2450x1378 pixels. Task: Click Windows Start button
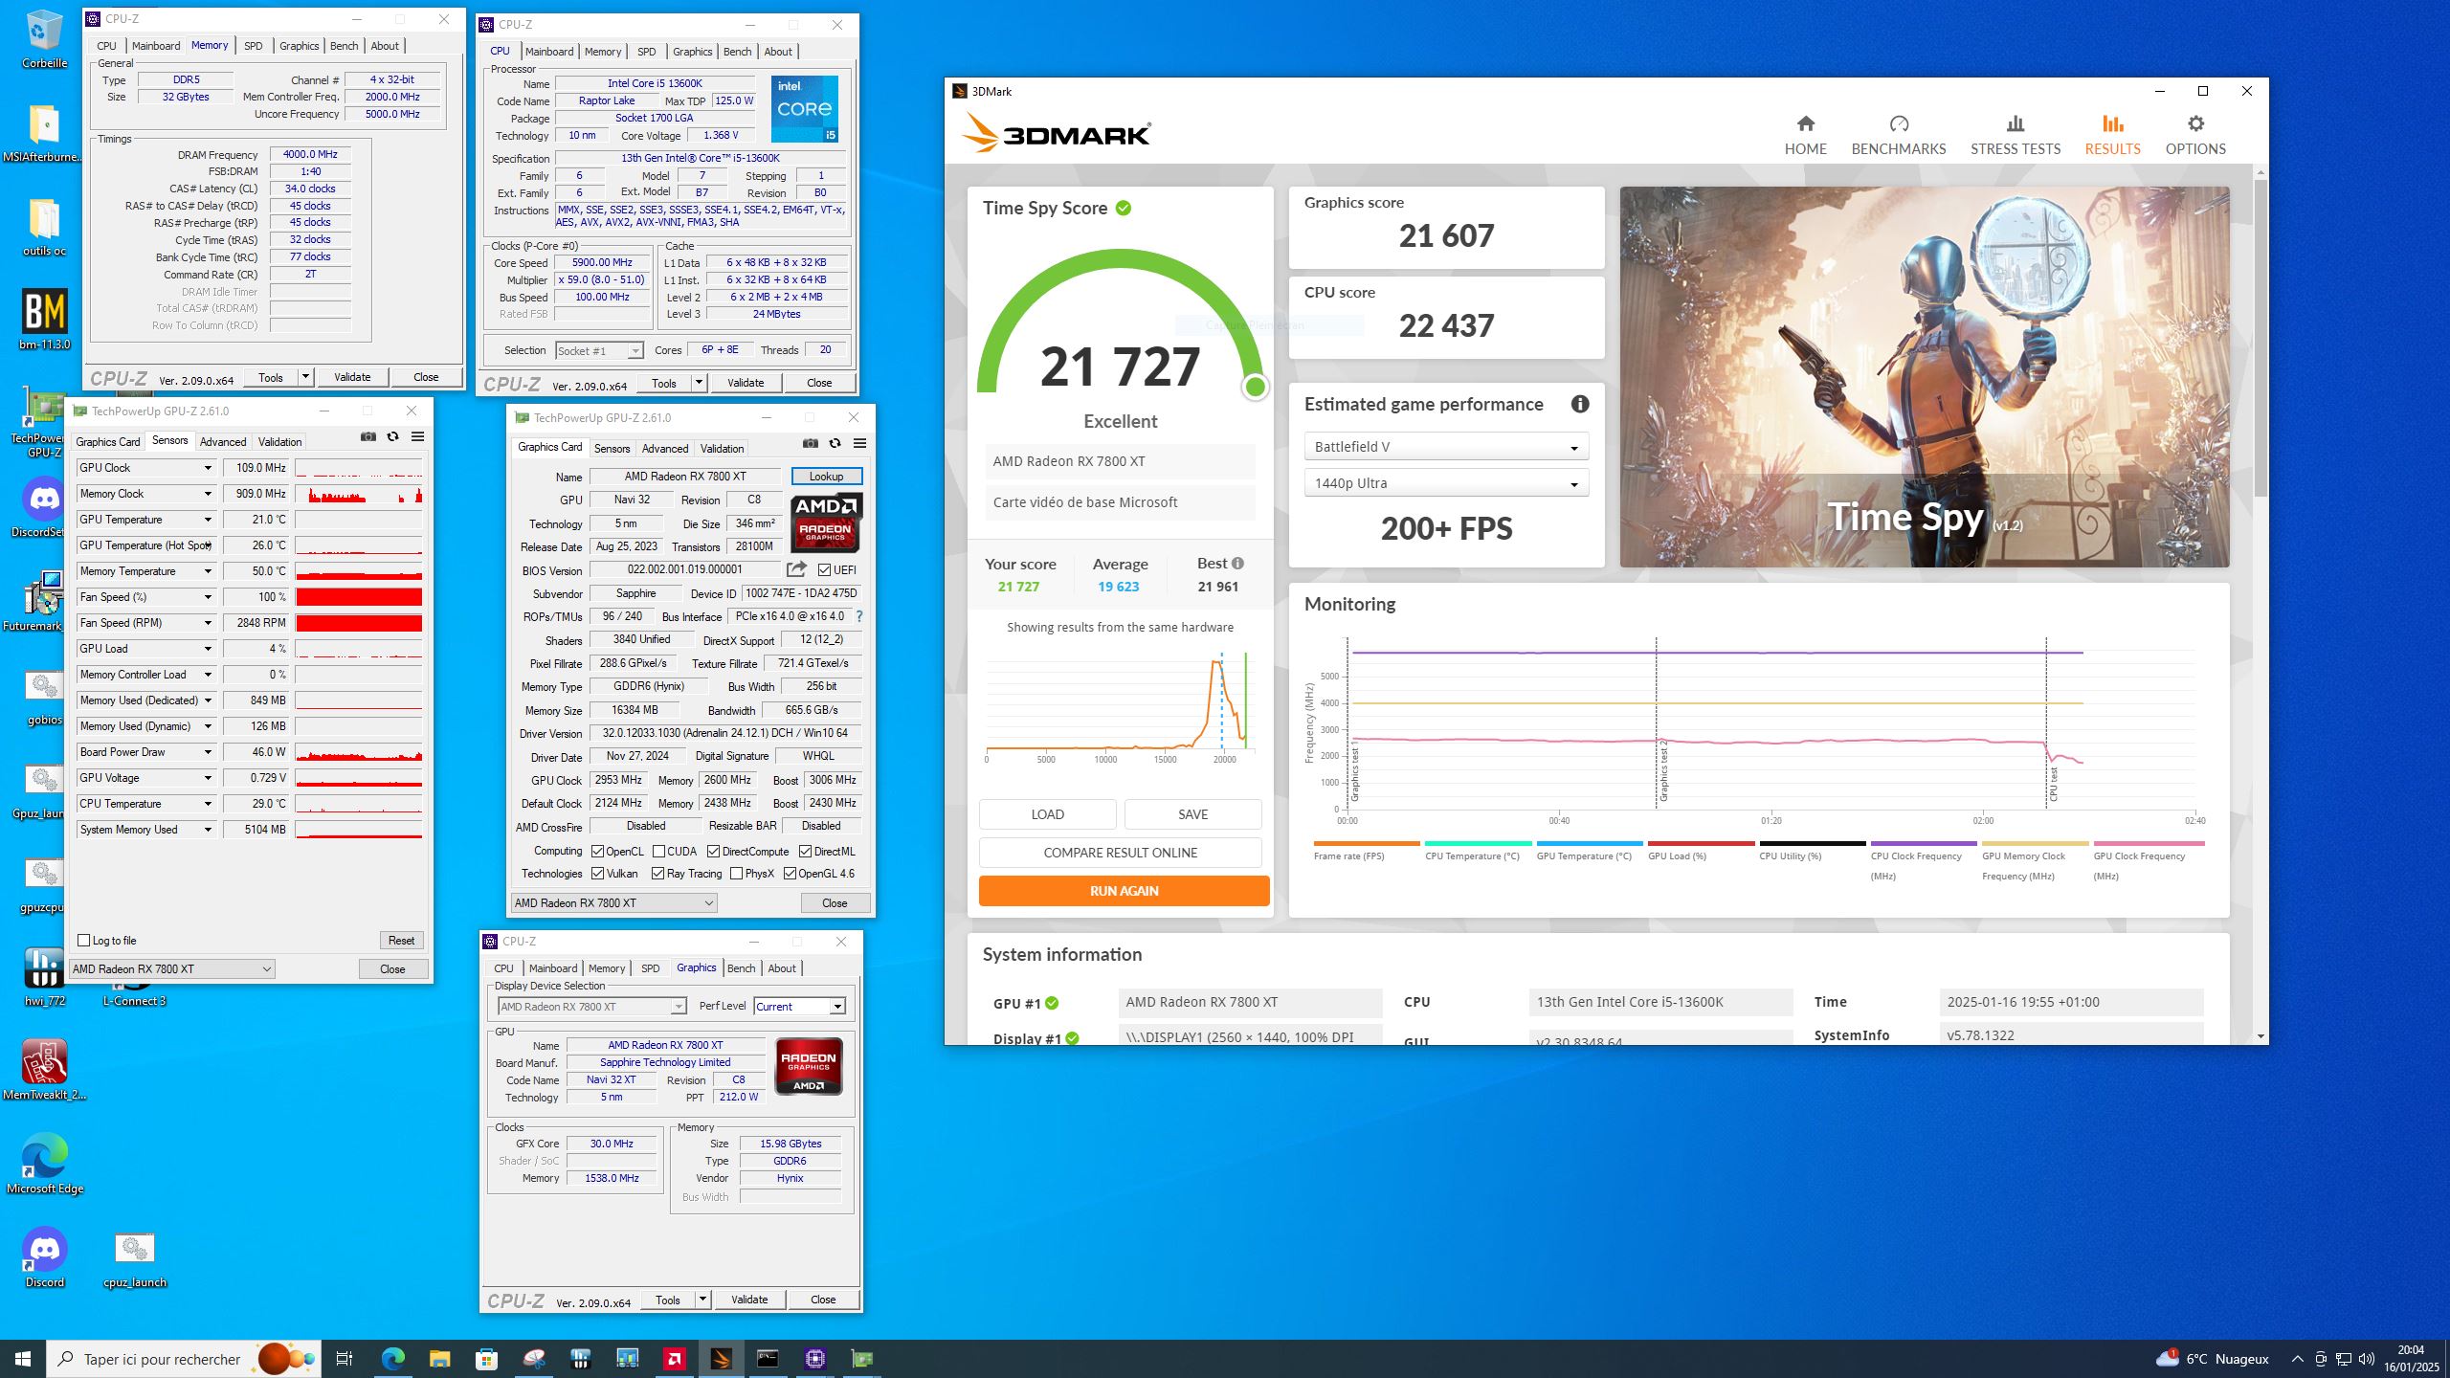[x=23, y=1358]
